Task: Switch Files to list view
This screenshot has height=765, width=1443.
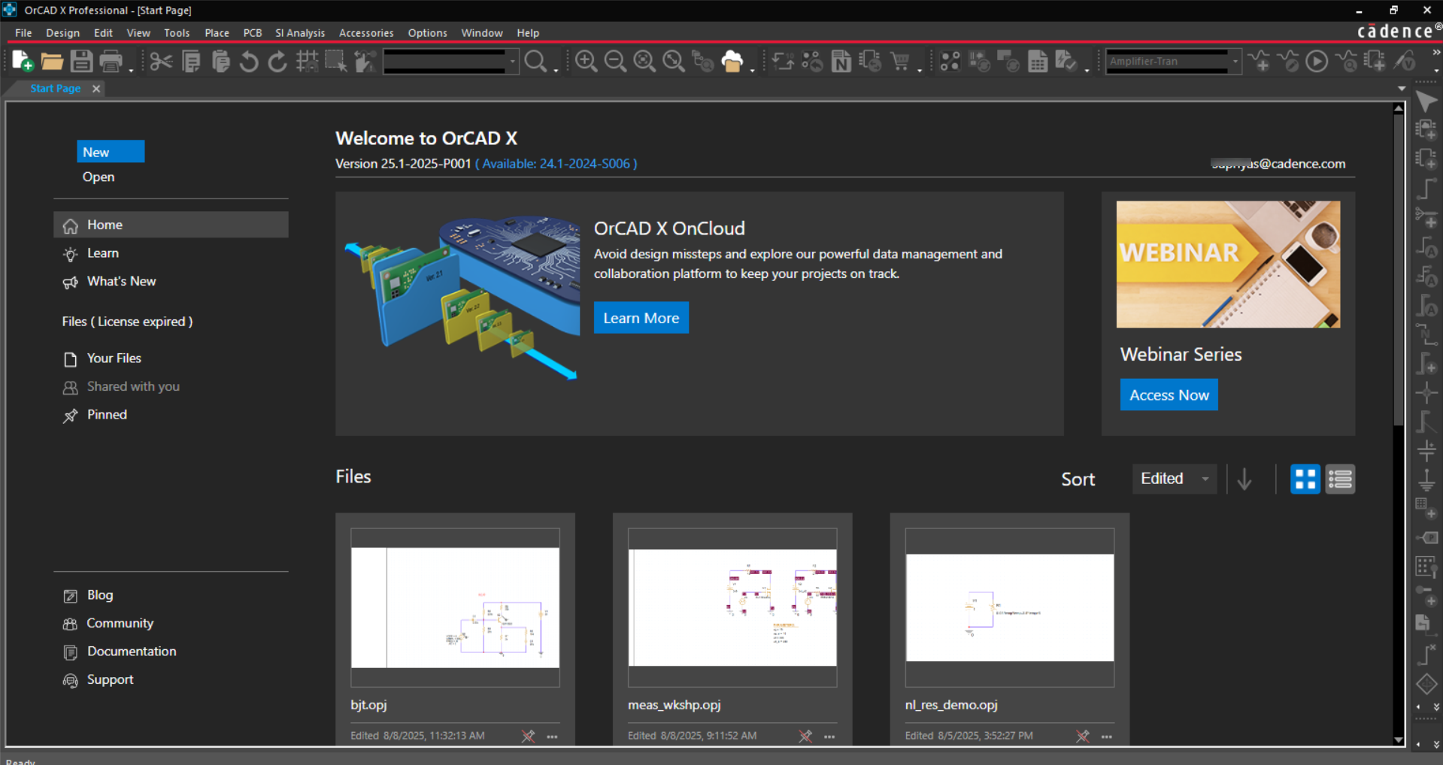Action: click(x=1340, y=479)
